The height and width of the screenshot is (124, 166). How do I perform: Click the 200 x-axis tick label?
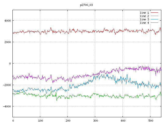tap(68, 120)
